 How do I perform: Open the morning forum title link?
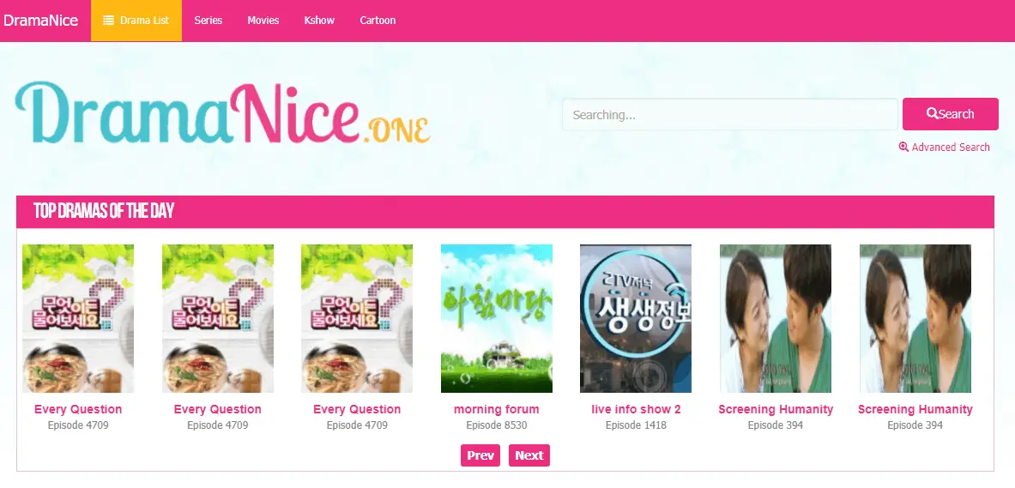(x=497, y=409)
